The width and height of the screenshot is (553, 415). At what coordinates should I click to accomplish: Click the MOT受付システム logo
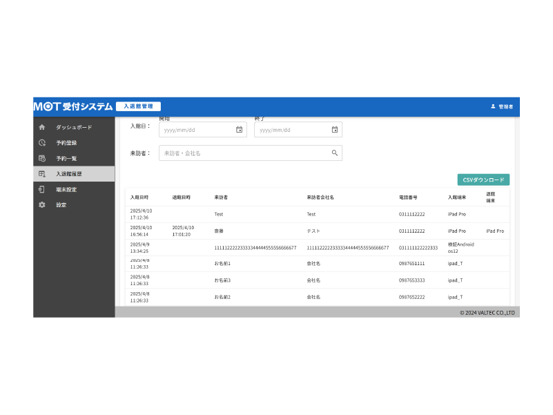pyautogui.click(x=72, y=106)
